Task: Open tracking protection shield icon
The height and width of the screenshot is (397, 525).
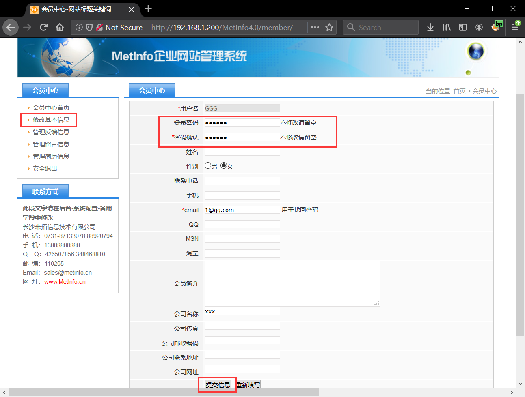Action: coord(89,27)
